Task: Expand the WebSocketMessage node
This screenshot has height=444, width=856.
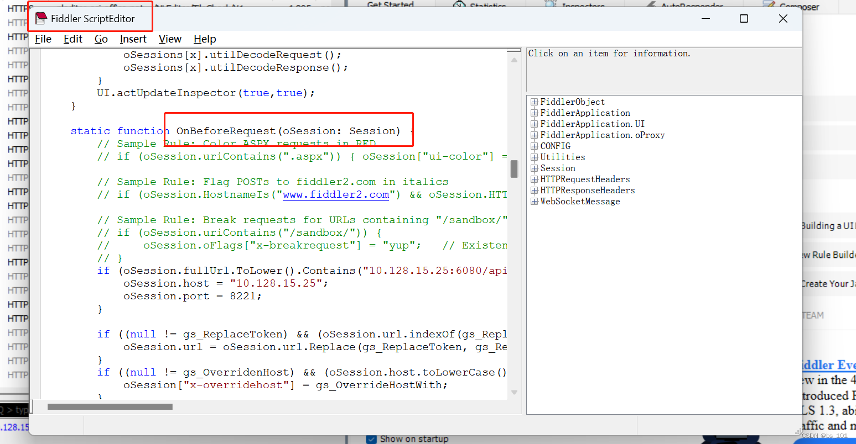Action: [535, 202]
